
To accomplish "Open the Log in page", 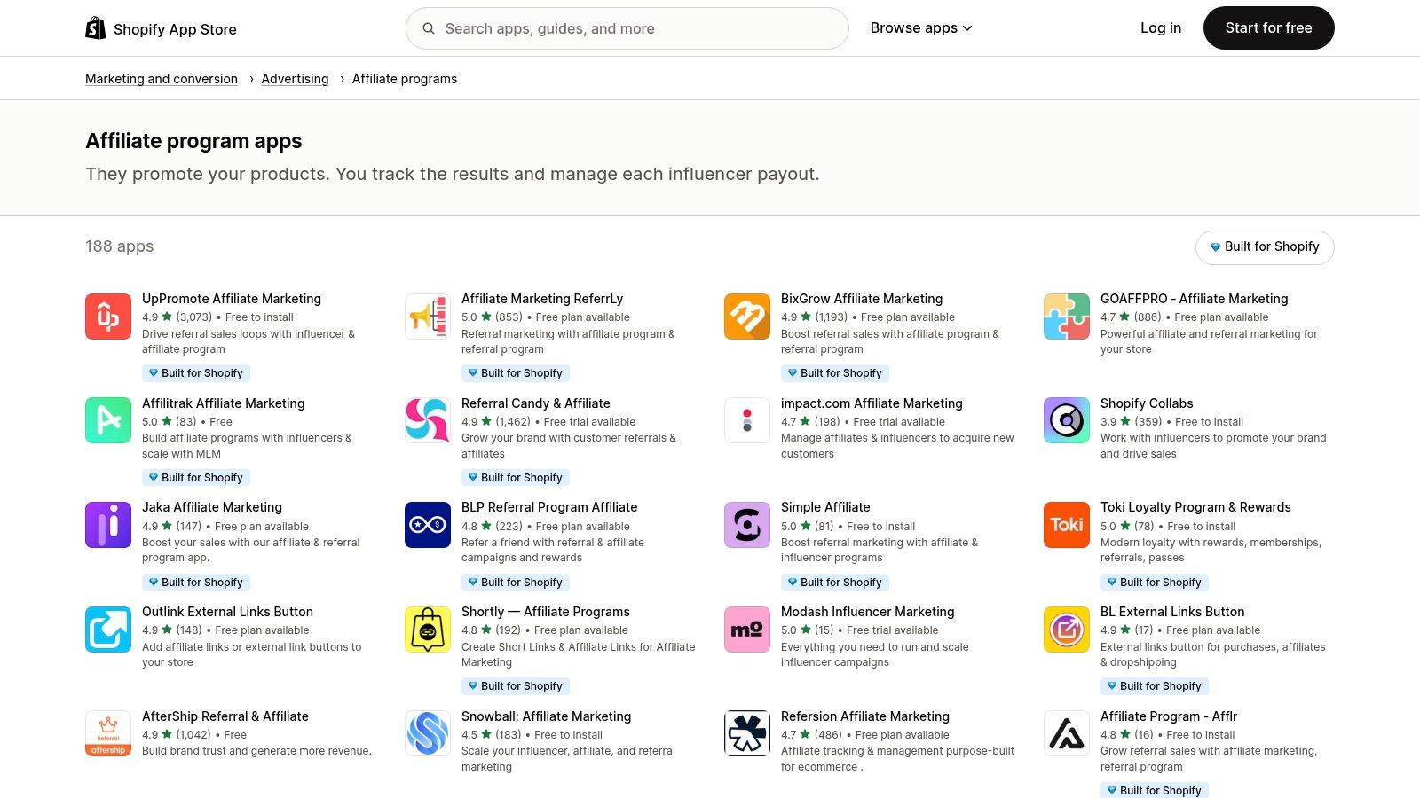I will tap(1160, 27).
